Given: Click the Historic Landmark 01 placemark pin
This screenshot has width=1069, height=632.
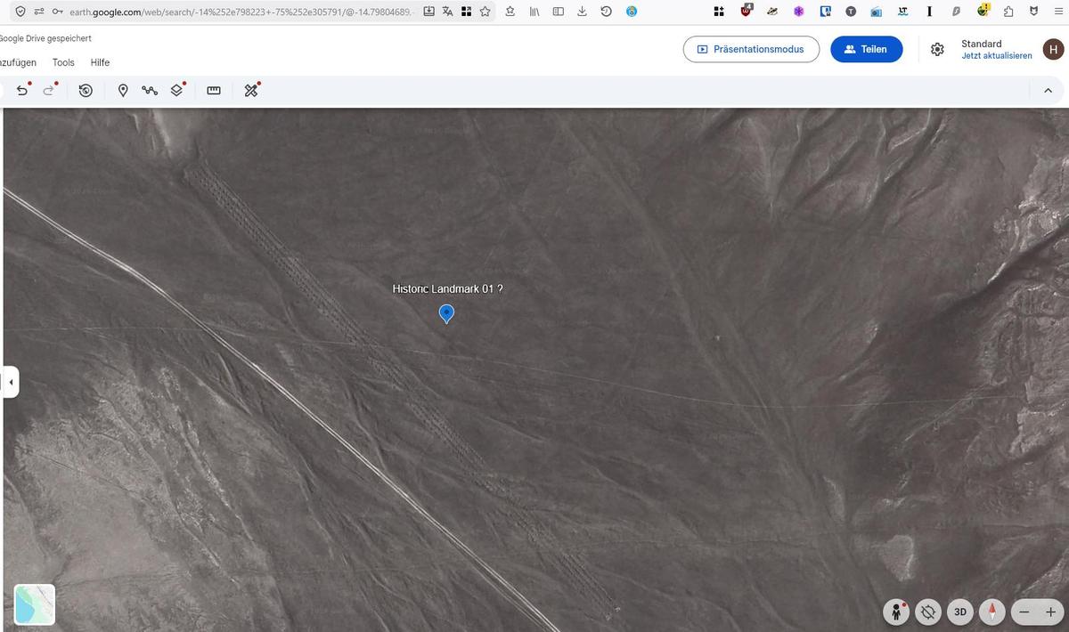Looking at the screenshot, I should point(446,313).
